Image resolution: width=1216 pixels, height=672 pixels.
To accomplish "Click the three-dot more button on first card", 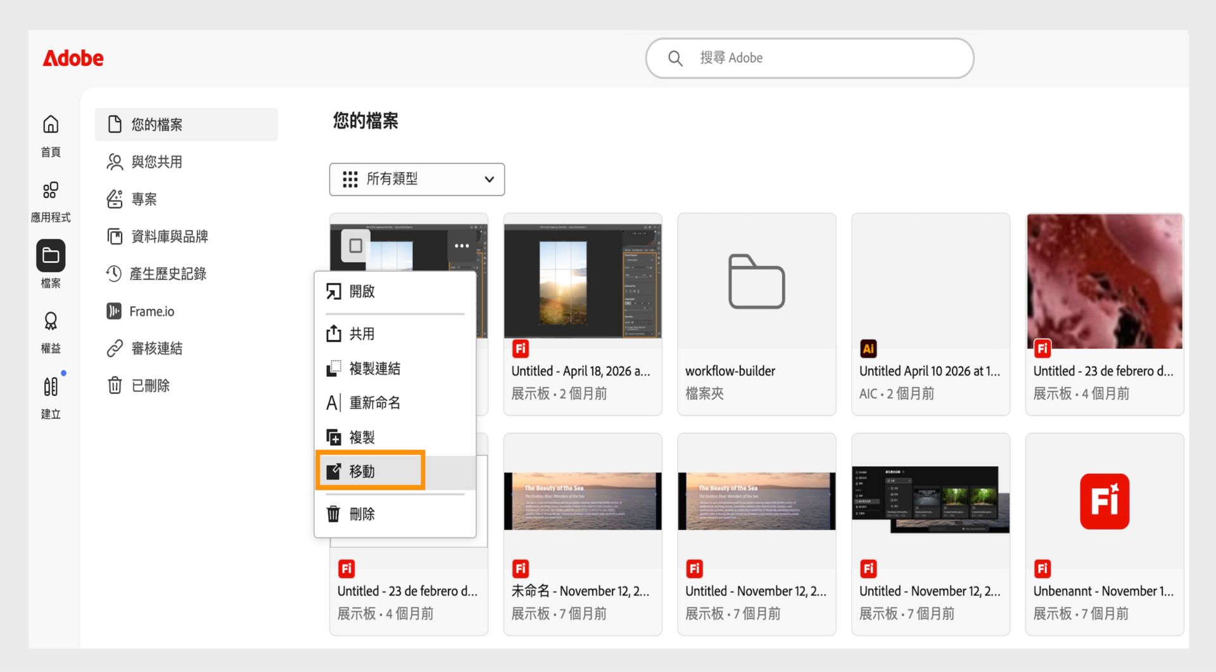I will pos(462,246).
